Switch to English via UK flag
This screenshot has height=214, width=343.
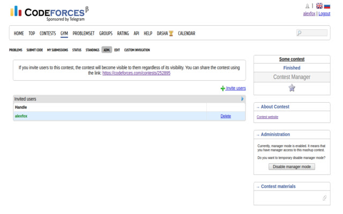(319, 6)
